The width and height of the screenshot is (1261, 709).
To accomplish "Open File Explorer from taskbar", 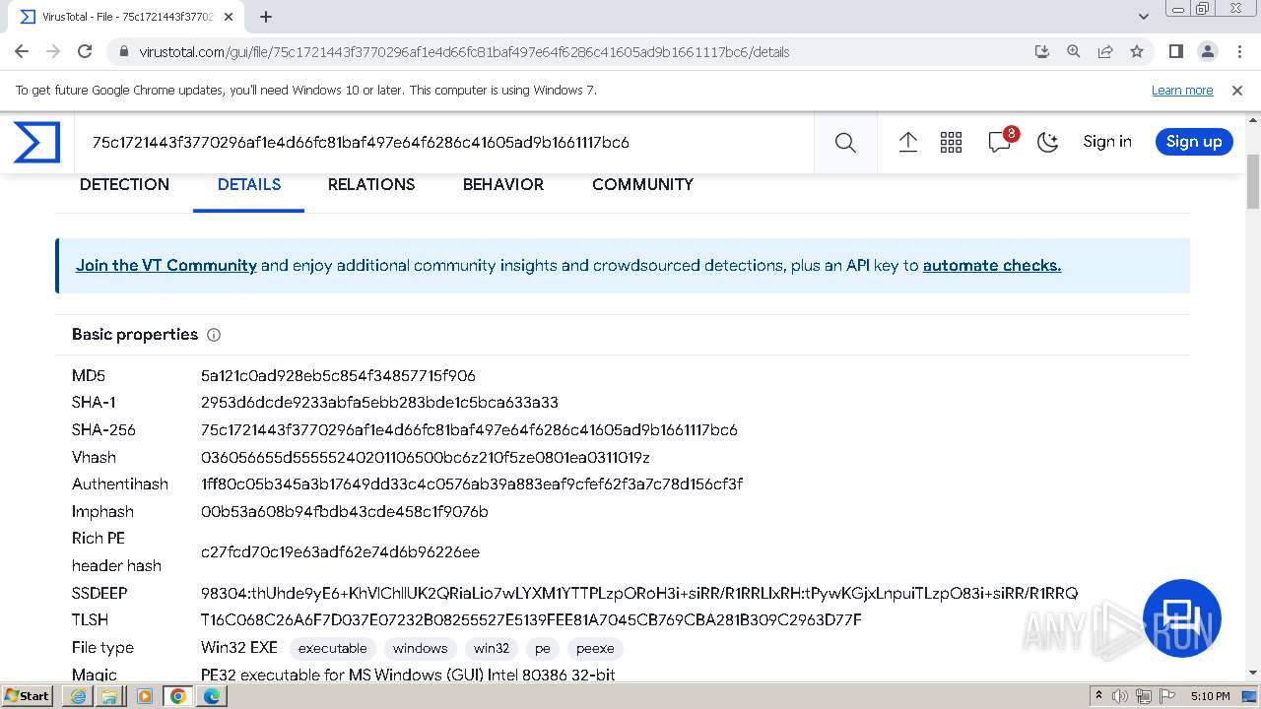I will point(108,696).
